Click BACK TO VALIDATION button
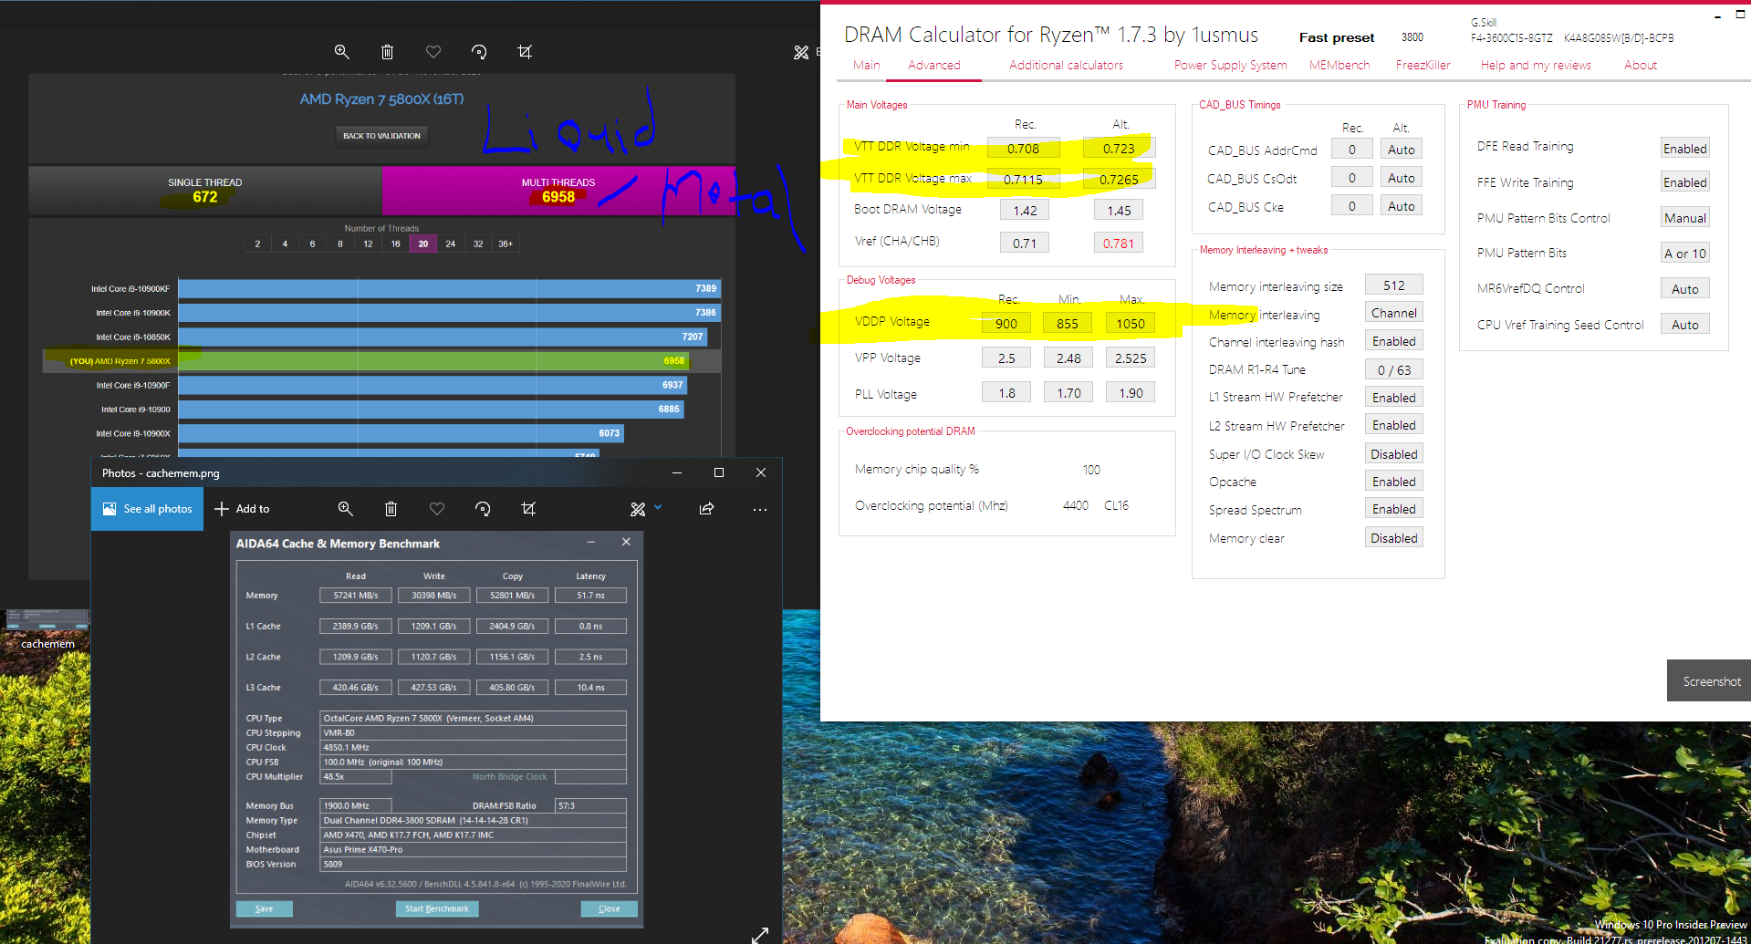This screenshot has width=1751, height=944. [381, 136]
